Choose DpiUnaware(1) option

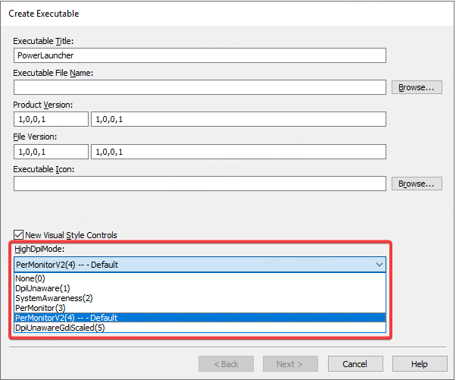click(42, 288)
